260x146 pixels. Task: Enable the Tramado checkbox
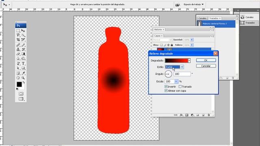coord(180,86)
